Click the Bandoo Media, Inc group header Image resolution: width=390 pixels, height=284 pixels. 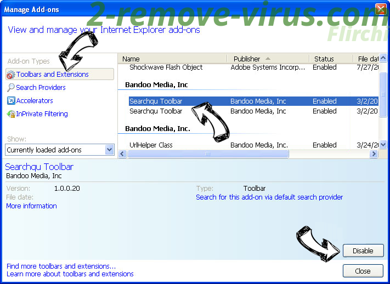tap(156, 85)
